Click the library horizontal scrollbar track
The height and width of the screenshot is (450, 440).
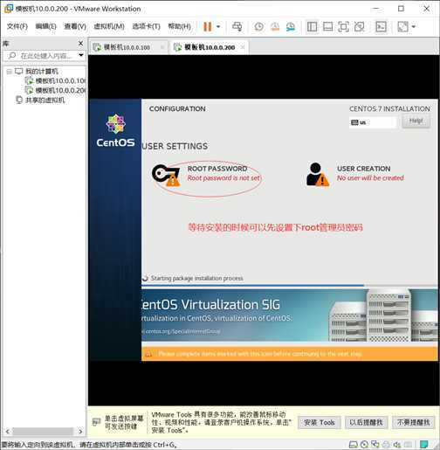point(43,431)
